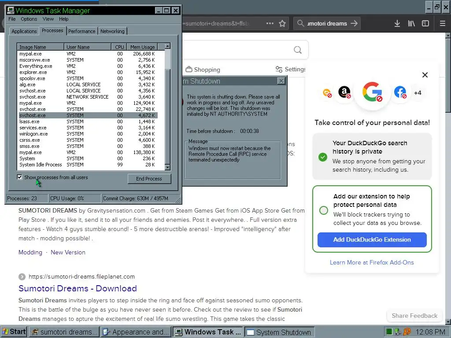This screenshot has width=451, height=338.
Task: Open the Shopping search category
Action: tap(203, 70)
